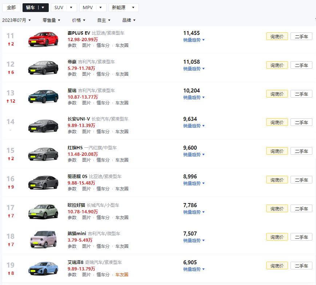Click 二手车 for 红旗H5

click(301, 151)
